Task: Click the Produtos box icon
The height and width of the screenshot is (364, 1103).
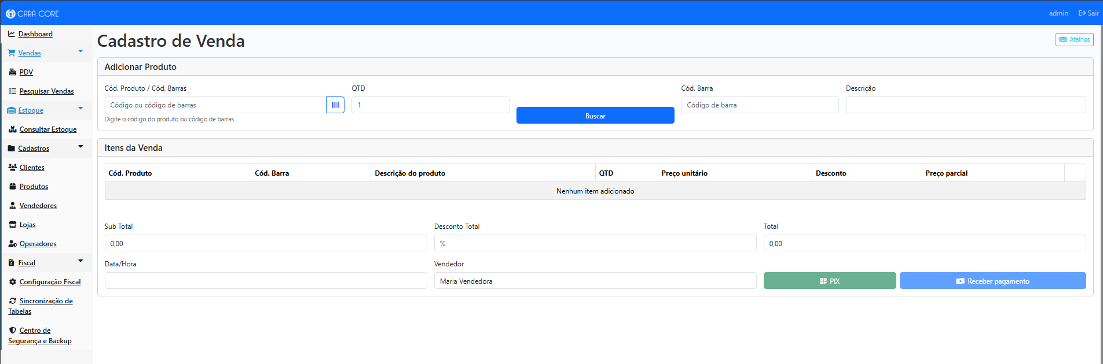Action: click(13, 187)
